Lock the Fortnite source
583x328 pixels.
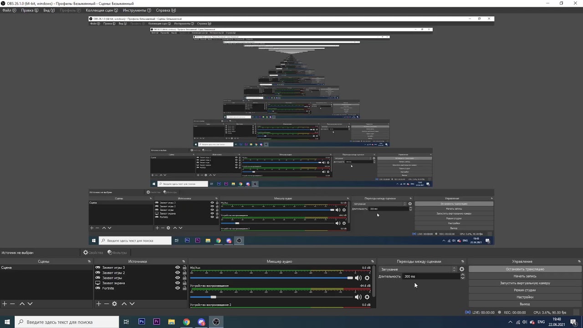point(184,288)
